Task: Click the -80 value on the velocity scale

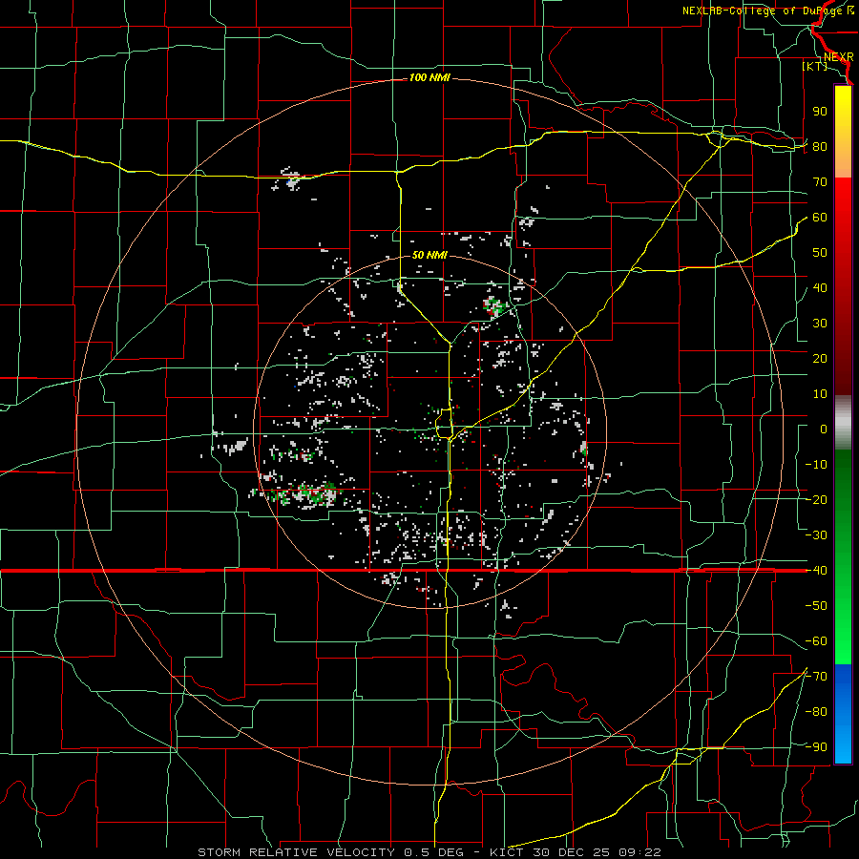Action: pyautogui.click(x=816, y=712)
